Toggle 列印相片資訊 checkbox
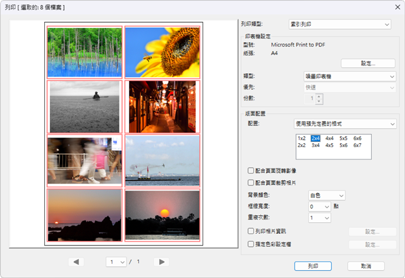This screenshot has height=278, width=405. coord(251,231)
